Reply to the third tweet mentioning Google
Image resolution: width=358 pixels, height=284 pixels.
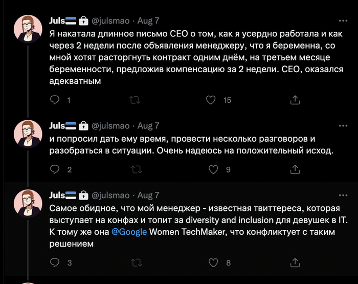55,263
